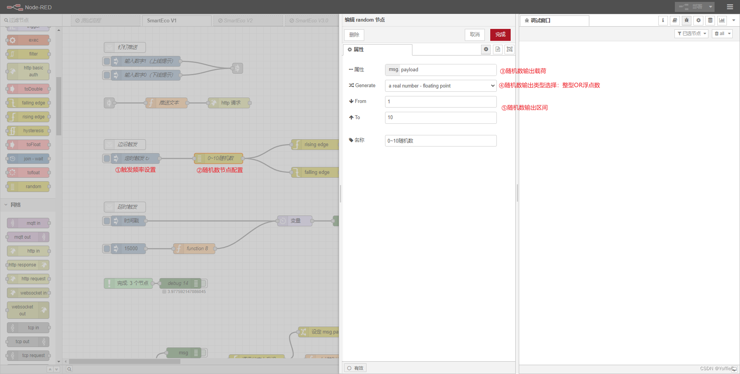740x374 pixels.
Task: Click the 完成 button to save node
Action: point(500,35)
